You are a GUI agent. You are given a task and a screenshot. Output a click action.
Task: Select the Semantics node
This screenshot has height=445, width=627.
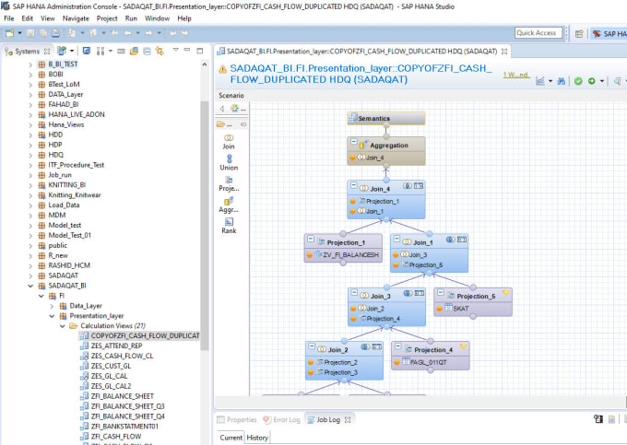[385, 118]
